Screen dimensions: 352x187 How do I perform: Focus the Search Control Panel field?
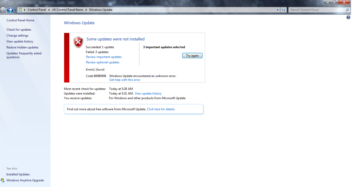[317, 10]
